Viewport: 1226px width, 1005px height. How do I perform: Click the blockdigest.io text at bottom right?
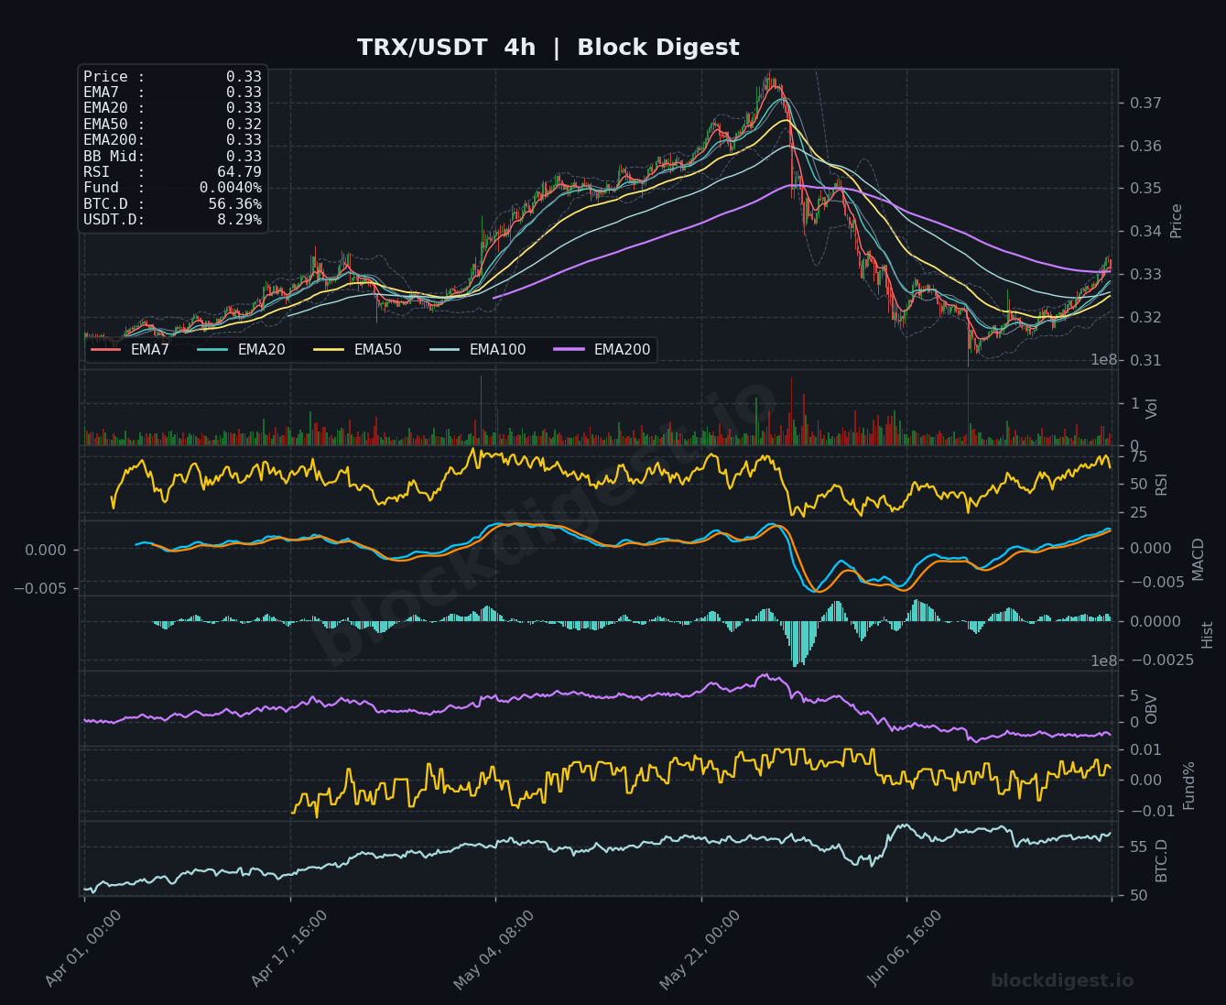[1062, 981]
